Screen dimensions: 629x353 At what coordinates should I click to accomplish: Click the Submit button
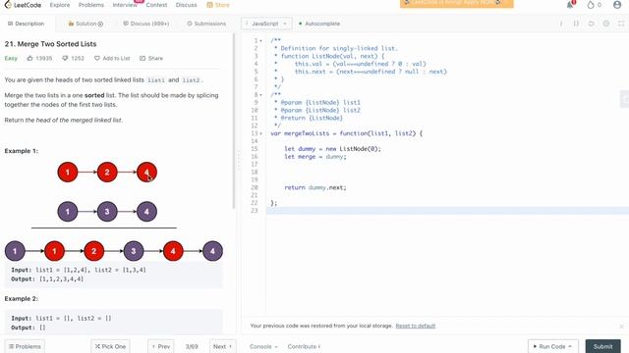602,346
